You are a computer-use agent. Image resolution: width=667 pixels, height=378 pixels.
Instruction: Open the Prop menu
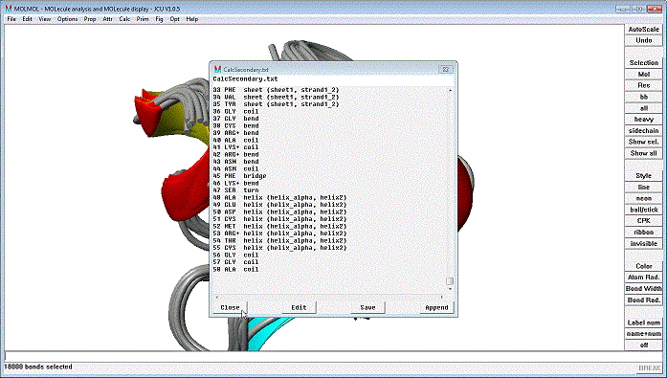point(90,19)
